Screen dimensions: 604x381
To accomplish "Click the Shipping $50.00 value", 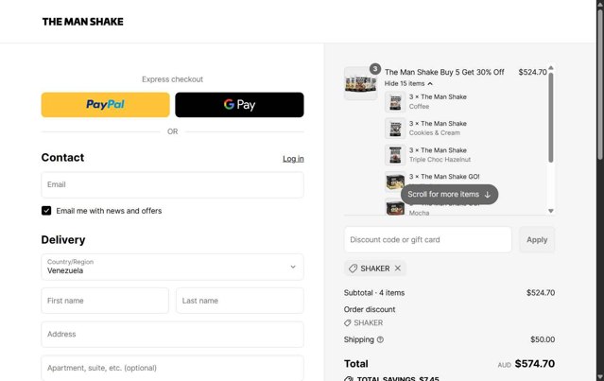I will pos(543,339).
